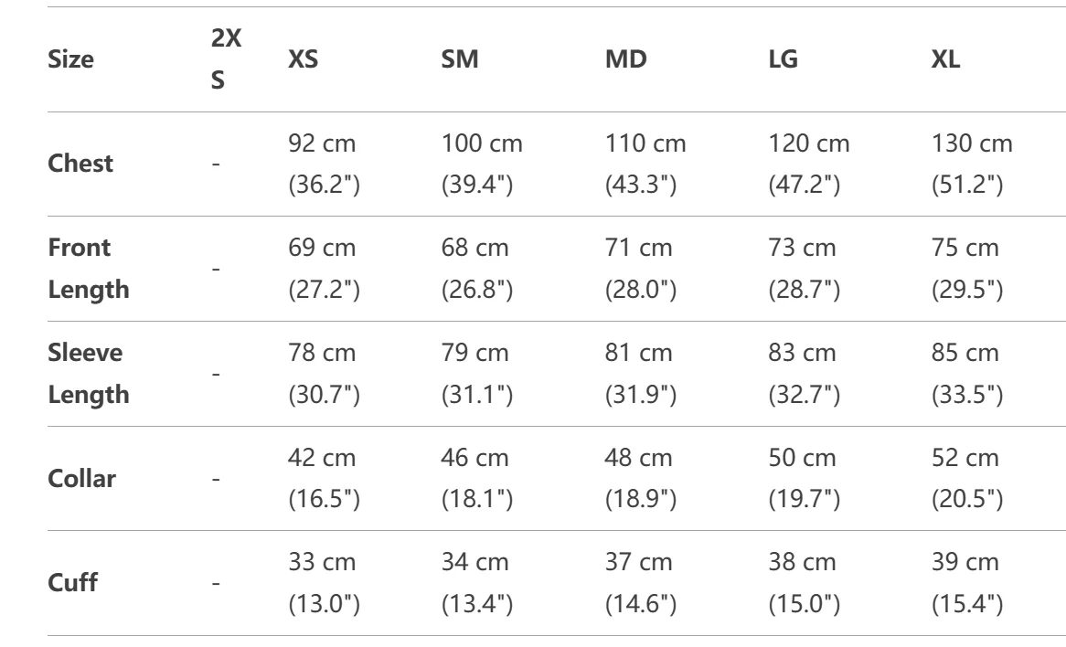1066x647 pixels.
Task: Select the Collar row label
Action: [81, 478]
